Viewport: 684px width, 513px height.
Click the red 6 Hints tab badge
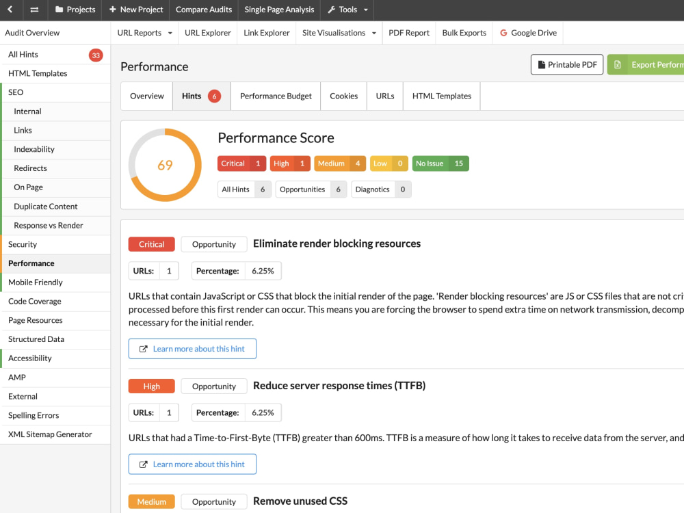coord(214,96)
